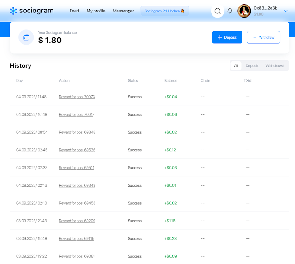The height and width of the screenshot is (264, 295).
Task: Open the search magnifier icon
Action: pos(218,11)
